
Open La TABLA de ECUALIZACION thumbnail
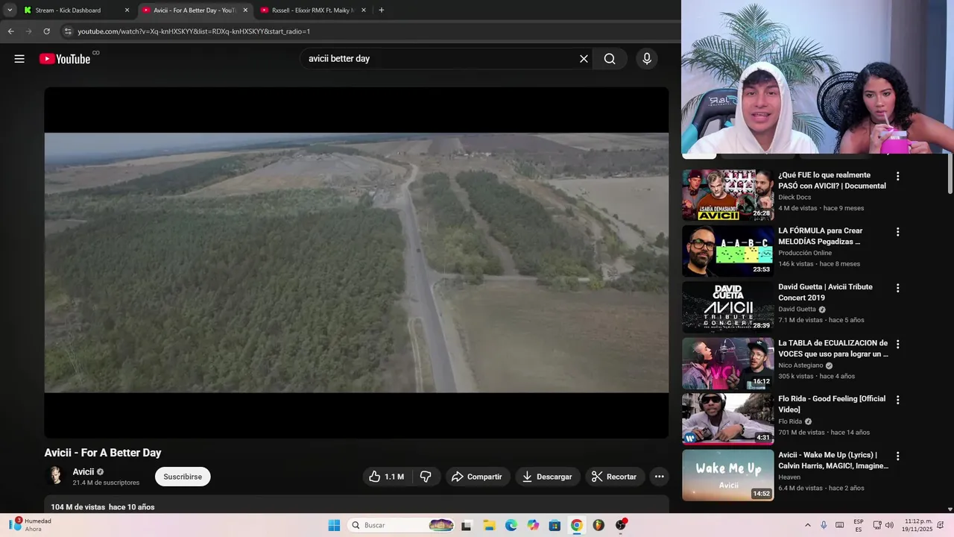coord(727,363)
